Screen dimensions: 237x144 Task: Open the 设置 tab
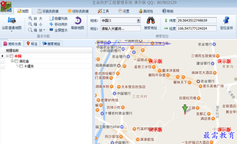point(124,11)
